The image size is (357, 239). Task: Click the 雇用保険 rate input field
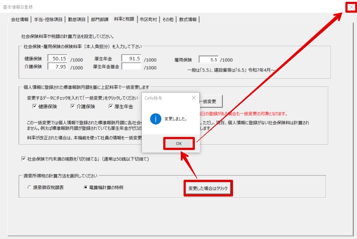[x=209, y=60]
